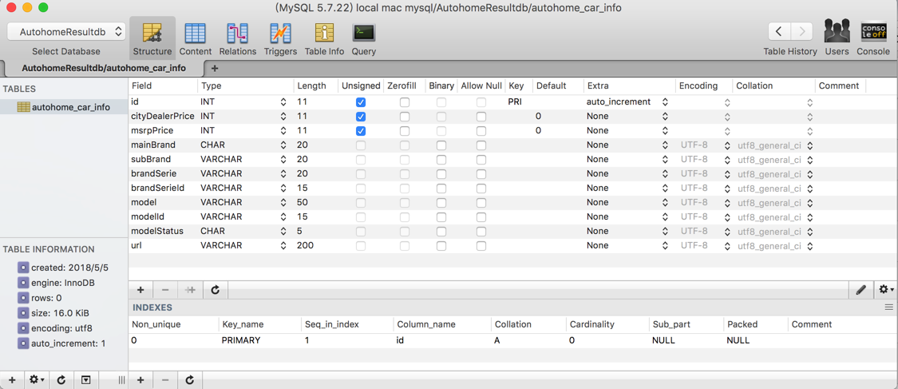Click the Key_name index column header
Viewport: 898px width, 389px height.
(x=259, y=324)
